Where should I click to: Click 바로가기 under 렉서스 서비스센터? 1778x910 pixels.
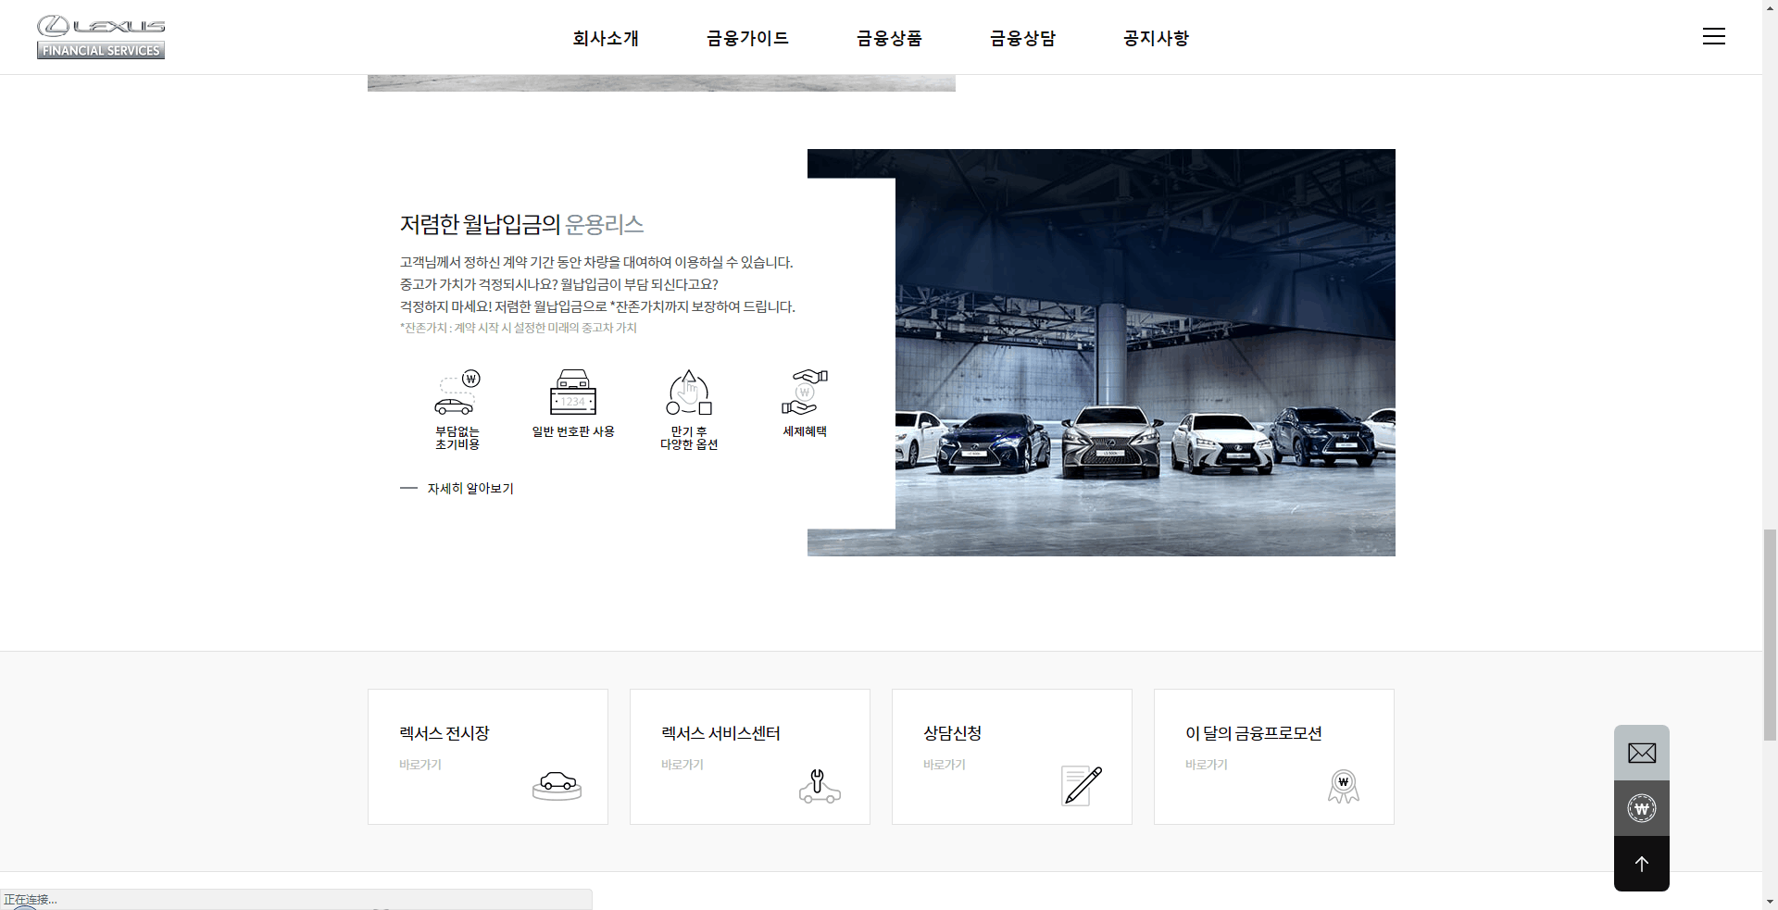coord(682,765)
